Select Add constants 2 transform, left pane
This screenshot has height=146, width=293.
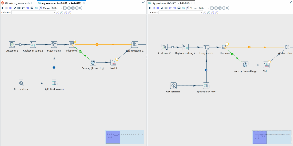tap(135, 45)
